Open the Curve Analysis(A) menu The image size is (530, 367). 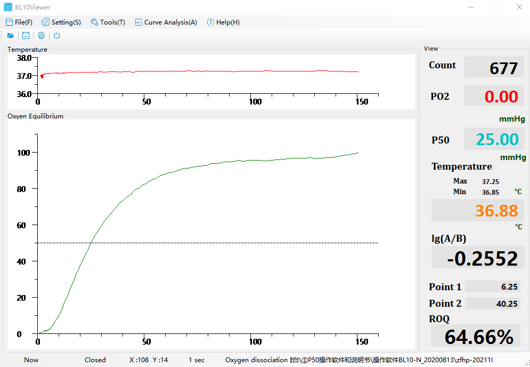pos(166,22)
